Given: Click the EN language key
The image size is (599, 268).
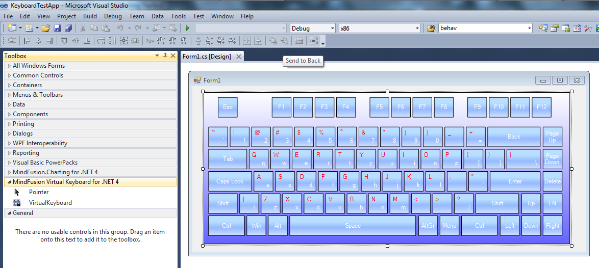Looking at the screenshot, I should [x=553, y=203].
